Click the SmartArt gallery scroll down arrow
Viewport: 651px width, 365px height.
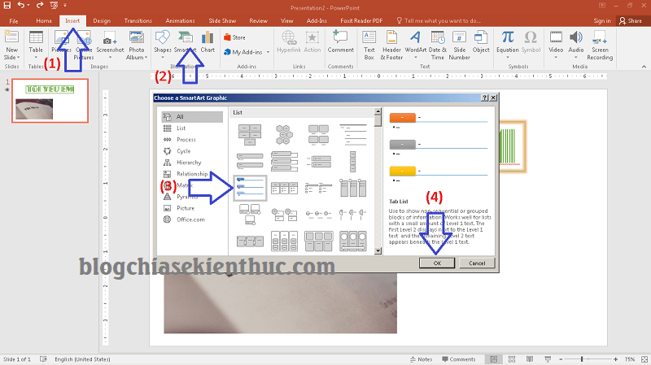(x=378, y=251)
